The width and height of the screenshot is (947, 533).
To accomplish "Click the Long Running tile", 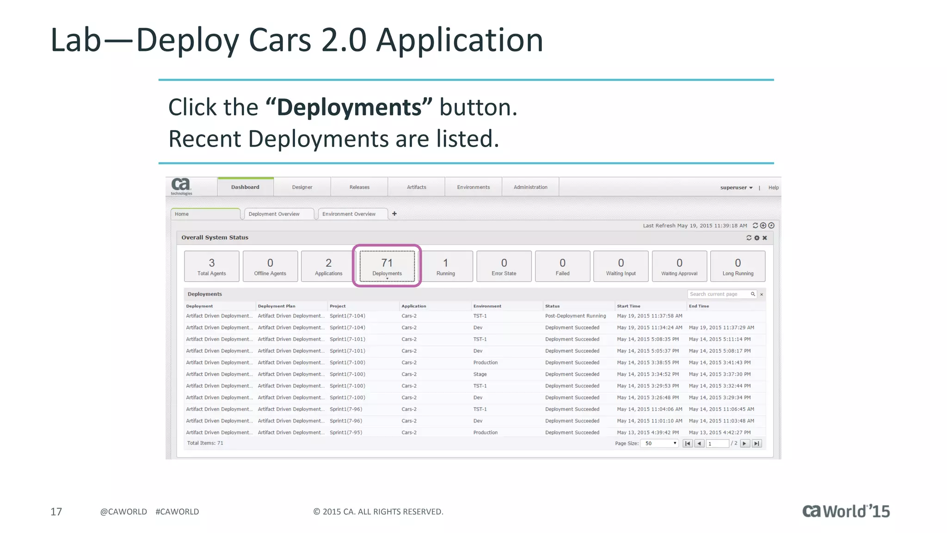I will tap(738, 266).
